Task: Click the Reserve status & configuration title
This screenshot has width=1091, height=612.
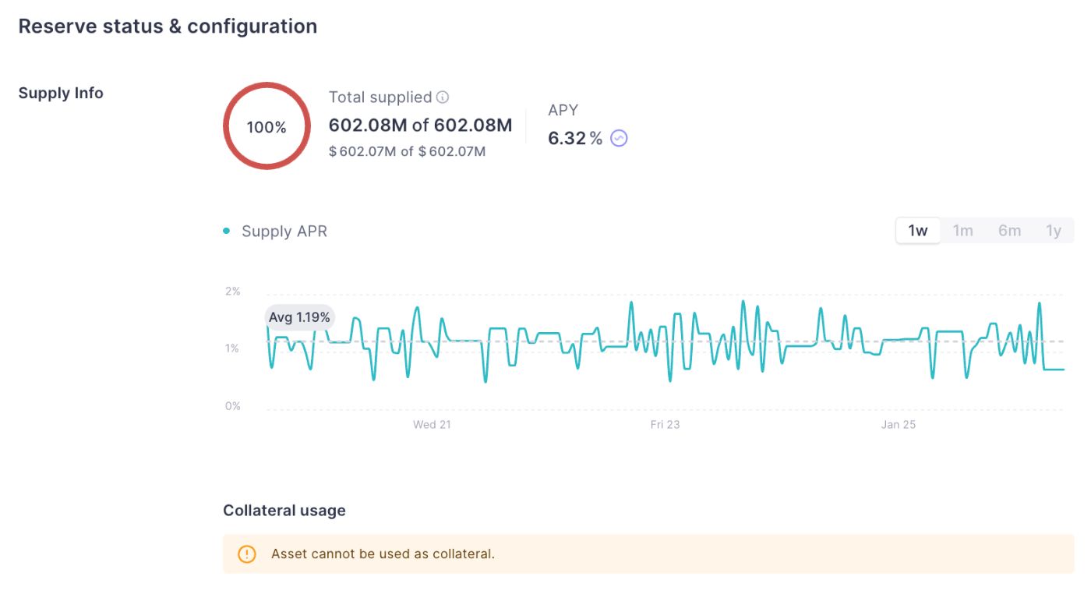Action: click(x=168, y=27)
